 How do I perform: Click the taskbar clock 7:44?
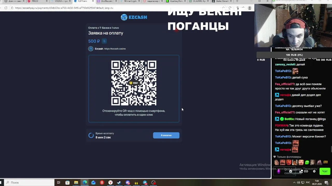[317, 183]
